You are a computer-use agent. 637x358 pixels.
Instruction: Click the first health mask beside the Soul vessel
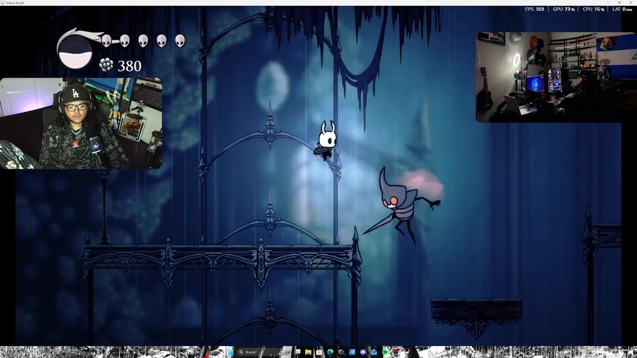[106, 41]
